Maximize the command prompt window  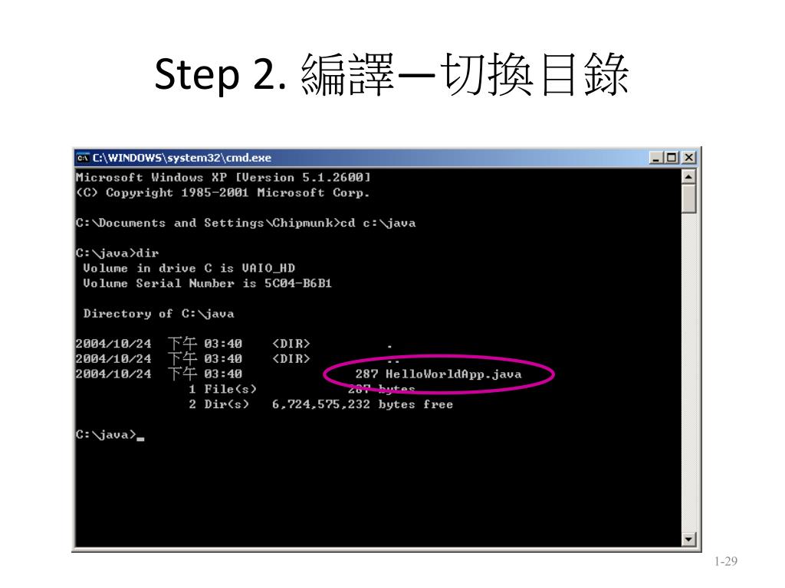click(x=672, y=158)
